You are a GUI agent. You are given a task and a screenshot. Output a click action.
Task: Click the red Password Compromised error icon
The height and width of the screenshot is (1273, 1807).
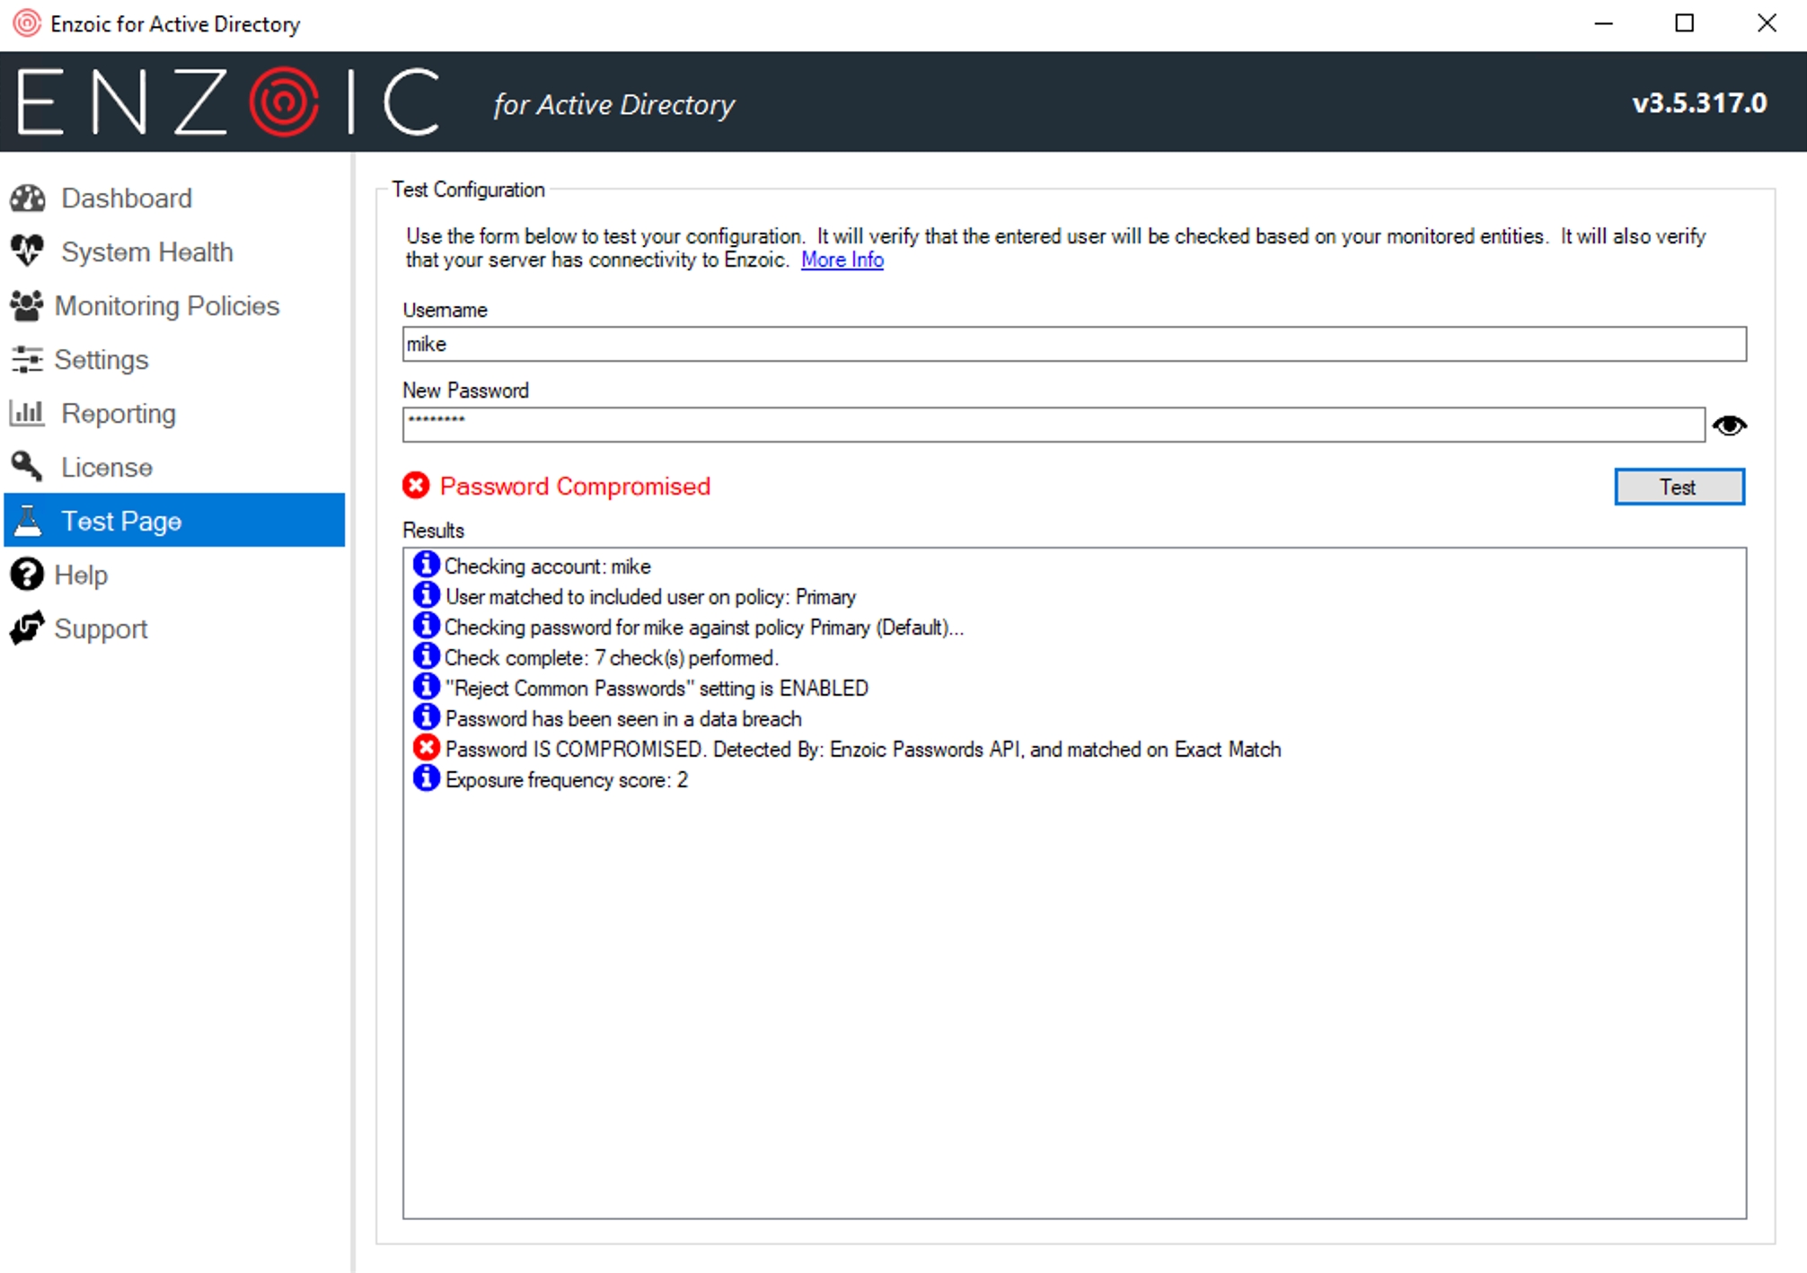pos(416,486)
